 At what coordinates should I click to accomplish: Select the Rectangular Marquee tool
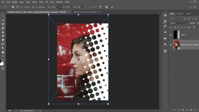(3, 16)
